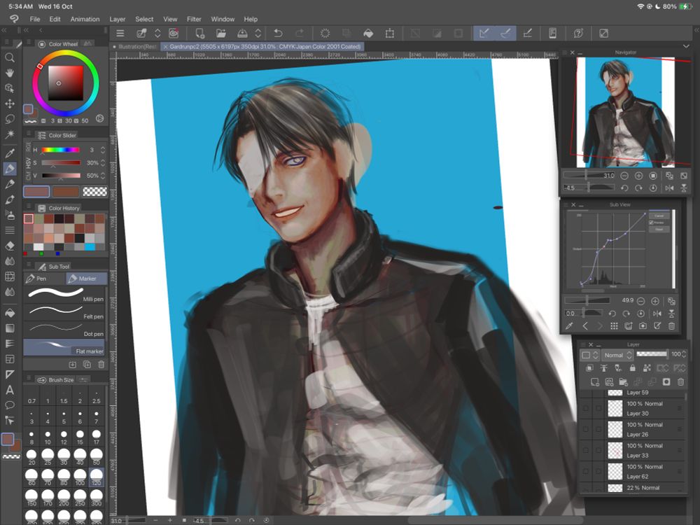Click the Clear layer icon in command bar

pyautogui.click(x=325, y=33)
